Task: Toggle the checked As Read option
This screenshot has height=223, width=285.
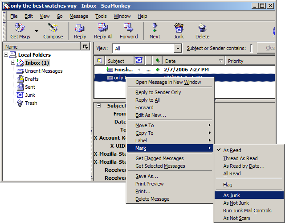Action: click(x=232, y=151)
